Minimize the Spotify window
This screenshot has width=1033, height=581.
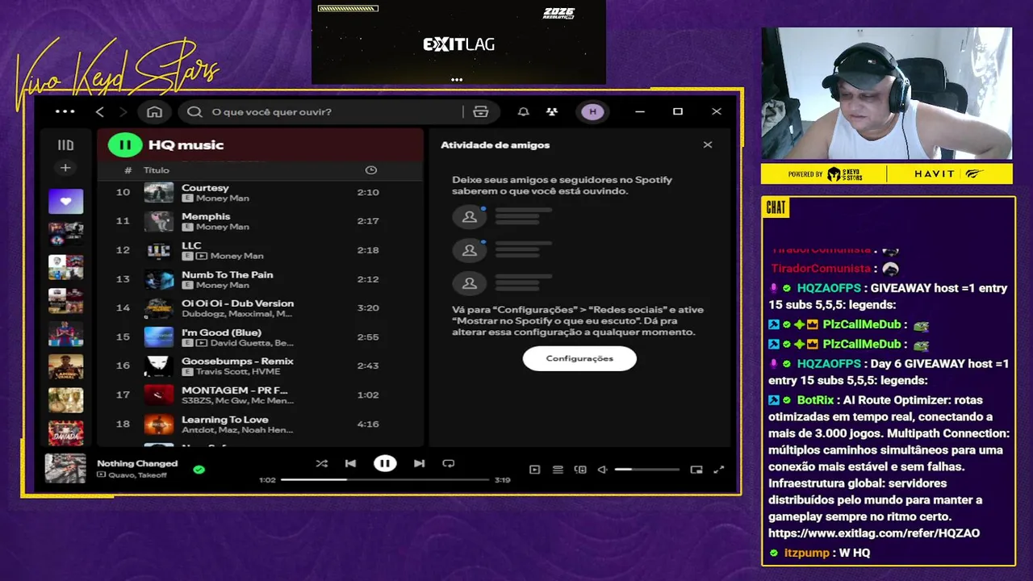coord(640,111)
